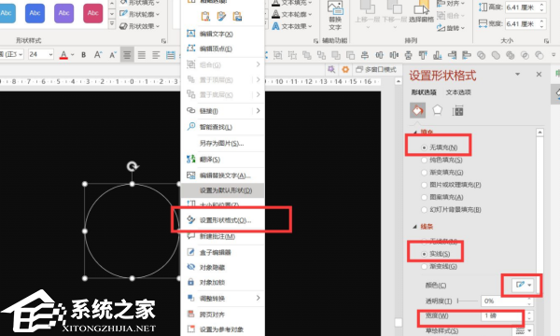Select 编辑顶点(E) in context menu
The width and height of the screenshot is (560, 336).
click(223, 49)
